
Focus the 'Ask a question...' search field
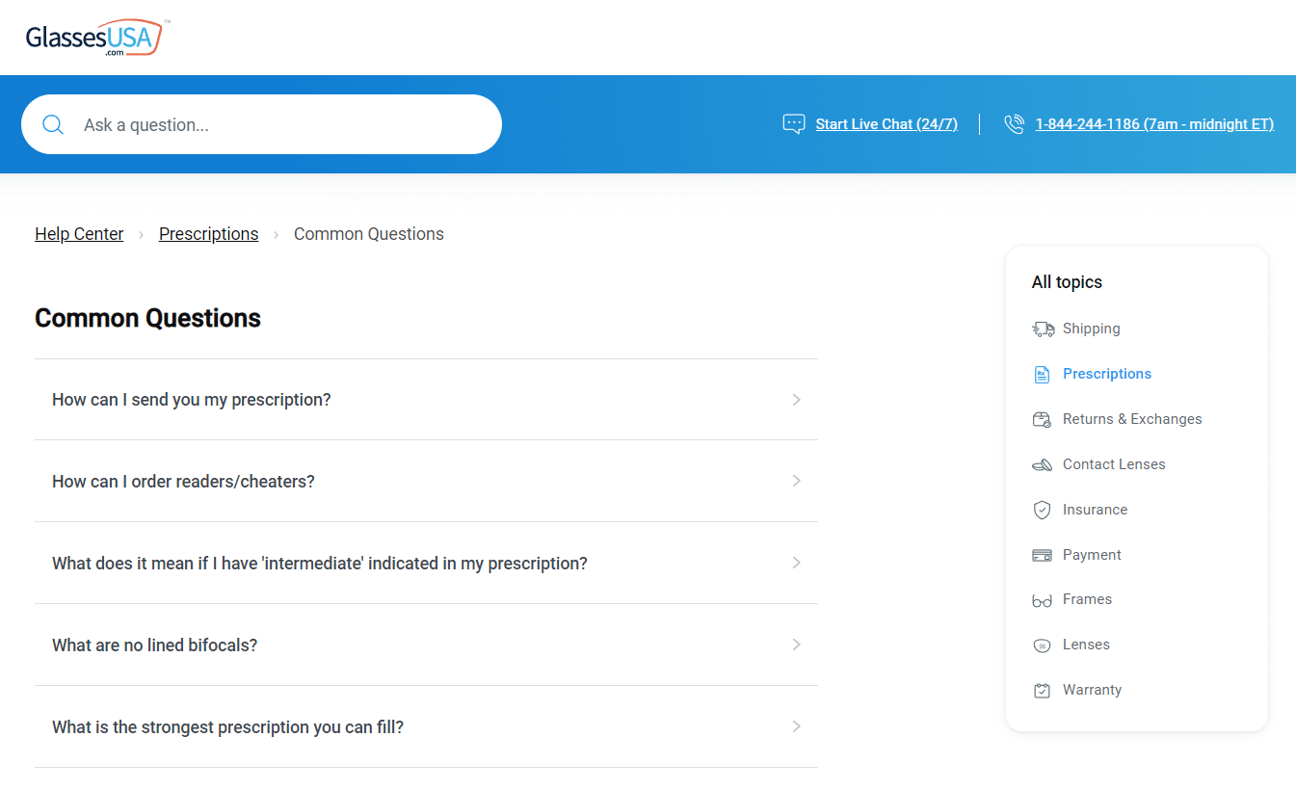pyautogui.click(x=279, y=124)
